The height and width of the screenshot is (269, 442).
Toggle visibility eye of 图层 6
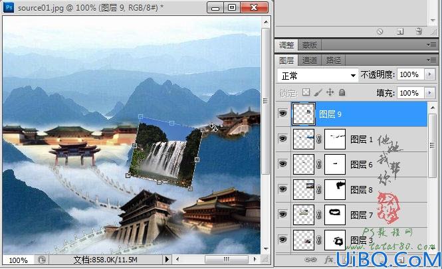pyautogui.click(x=282, y=163)
